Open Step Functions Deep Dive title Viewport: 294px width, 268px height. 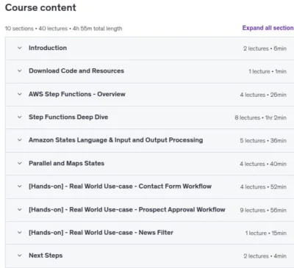tap(68, 117)
